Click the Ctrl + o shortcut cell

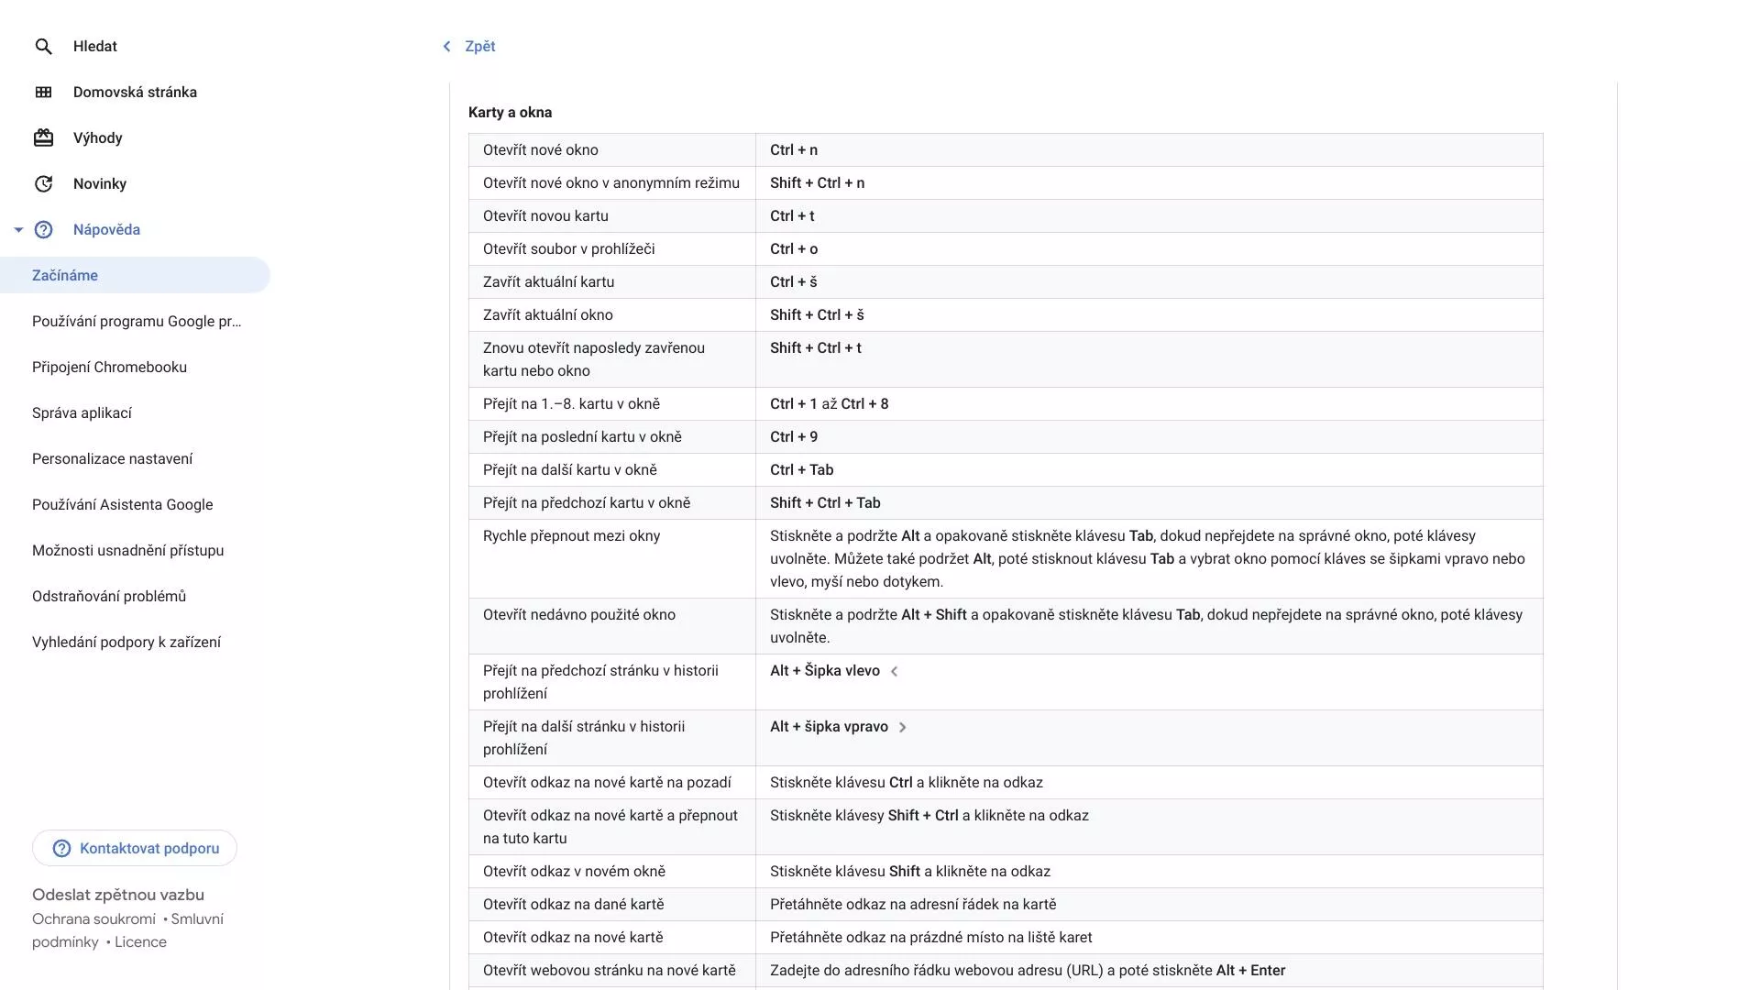pyautogui.click(x=1149, y=248)
